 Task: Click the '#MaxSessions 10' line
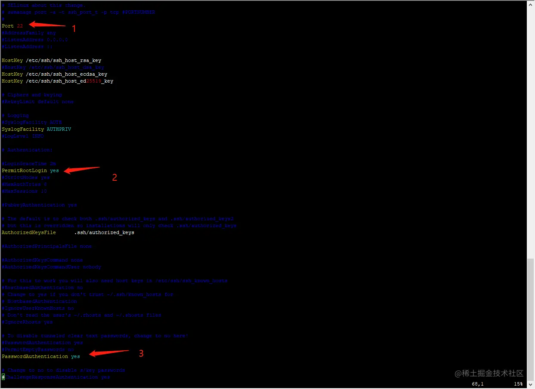click(x=24, y=191)
